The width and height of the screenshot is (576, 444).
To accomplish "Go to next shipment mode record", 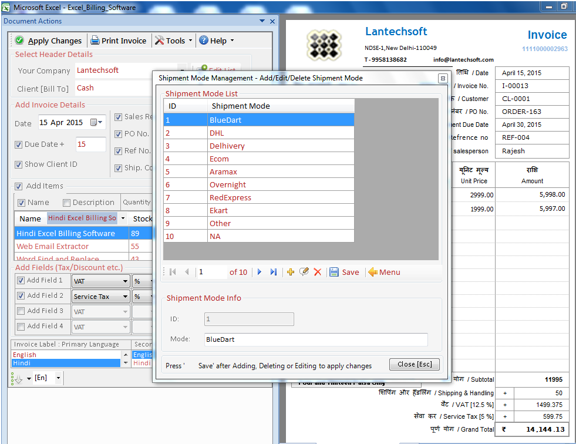I will pos(260,272).
